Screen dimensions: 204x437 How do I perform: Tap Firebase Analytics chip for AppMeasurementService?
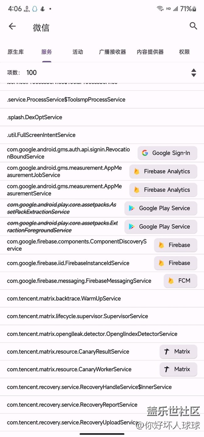[163, 190]
